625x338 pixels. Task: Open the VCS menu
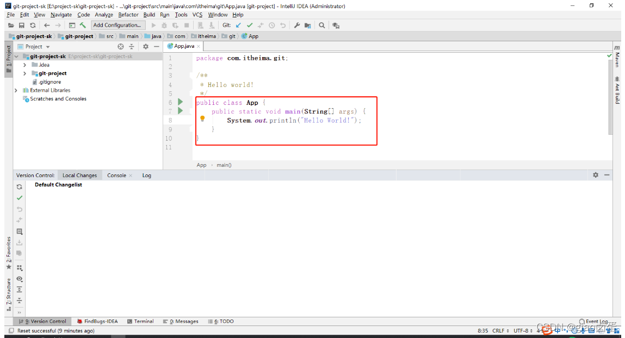[197, 15]
